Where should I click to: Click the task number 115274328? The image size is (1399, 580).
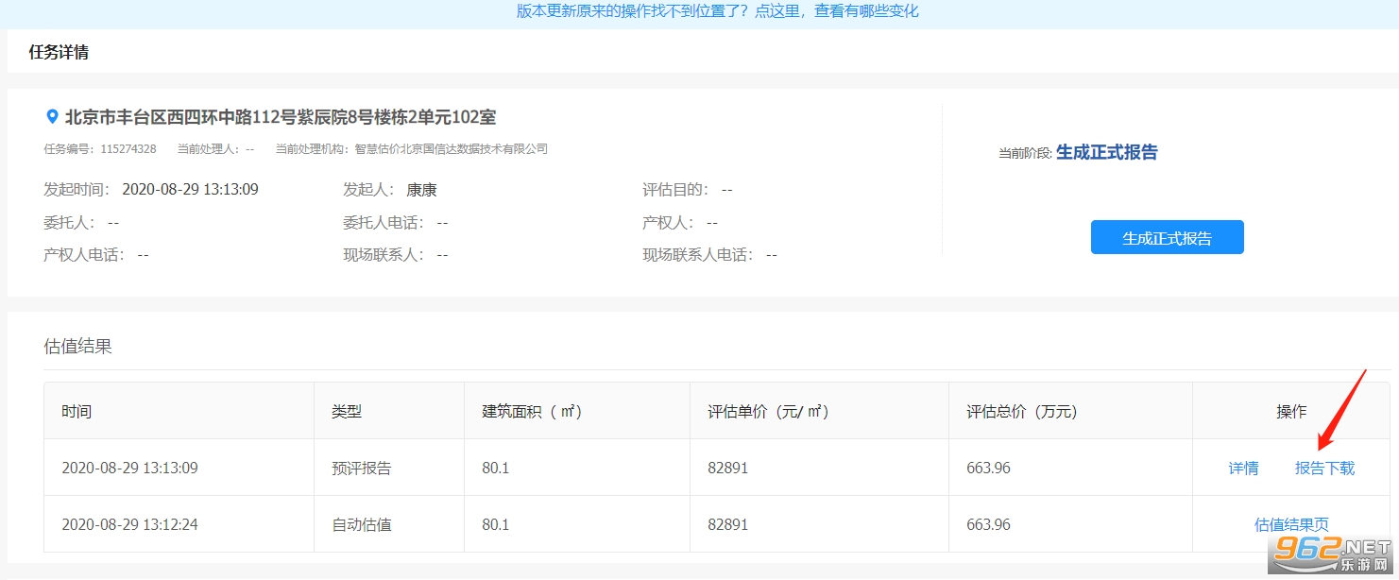coord(128,149)
